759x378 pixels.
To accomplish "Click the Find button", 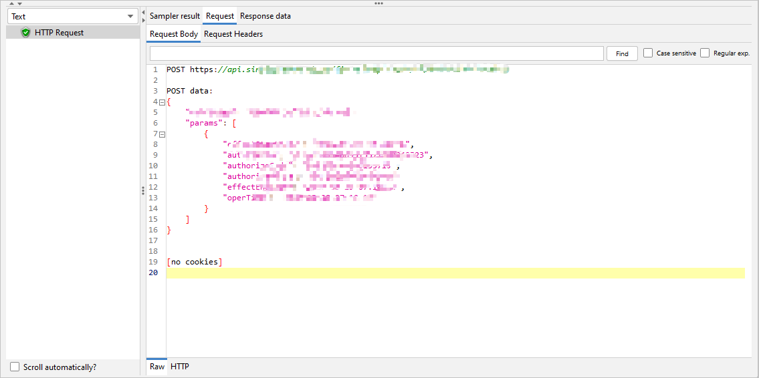I will pos(622,53).
